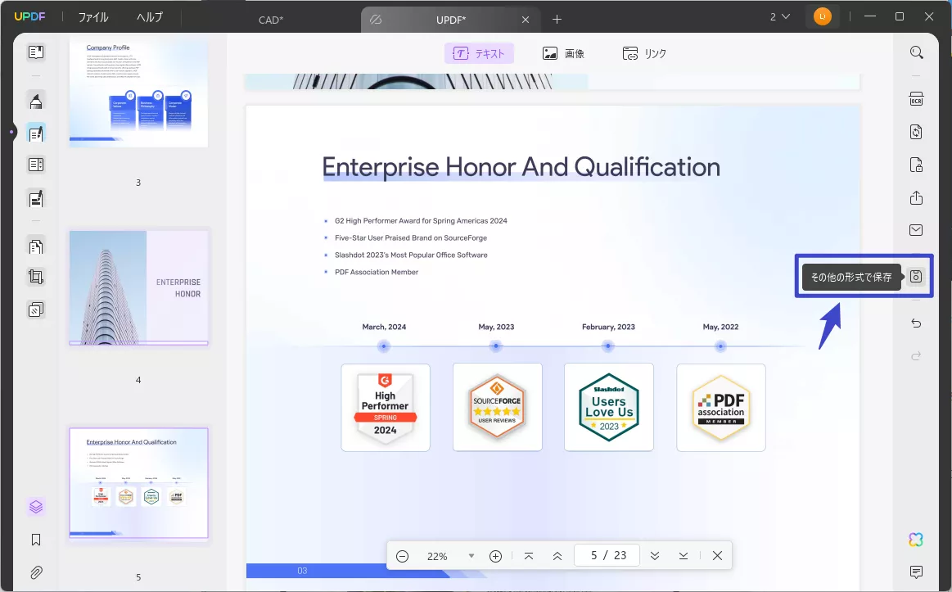Close the UPDF* tab
Viewport: 952px width, 592px height.
coord(526,20)
